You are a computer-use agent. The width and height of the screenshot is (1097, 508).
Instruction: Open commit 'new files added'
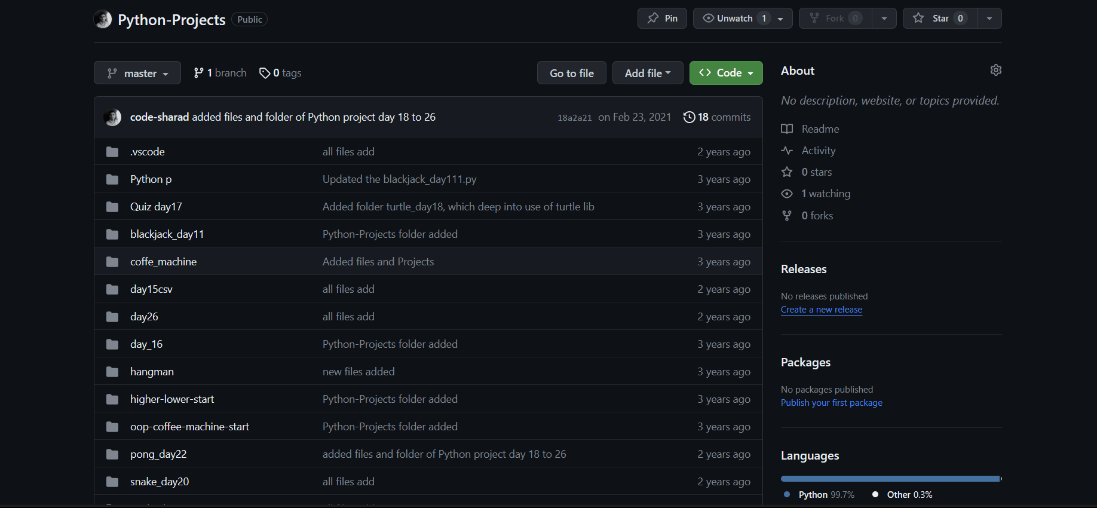[358, 372]
